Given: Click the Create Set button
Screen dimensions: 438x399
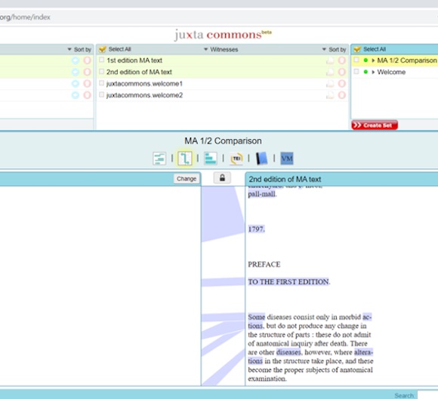Looking at the screenshot, I should (x=375, y=125).
